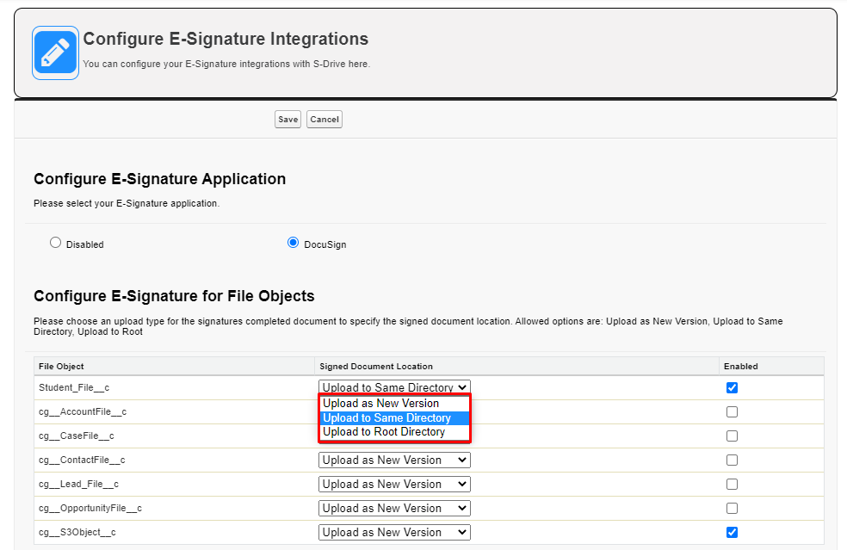The image size is (847, 550).
Task: Open cg__S3Object__c location dropdown
Action: tap(394, 532)
